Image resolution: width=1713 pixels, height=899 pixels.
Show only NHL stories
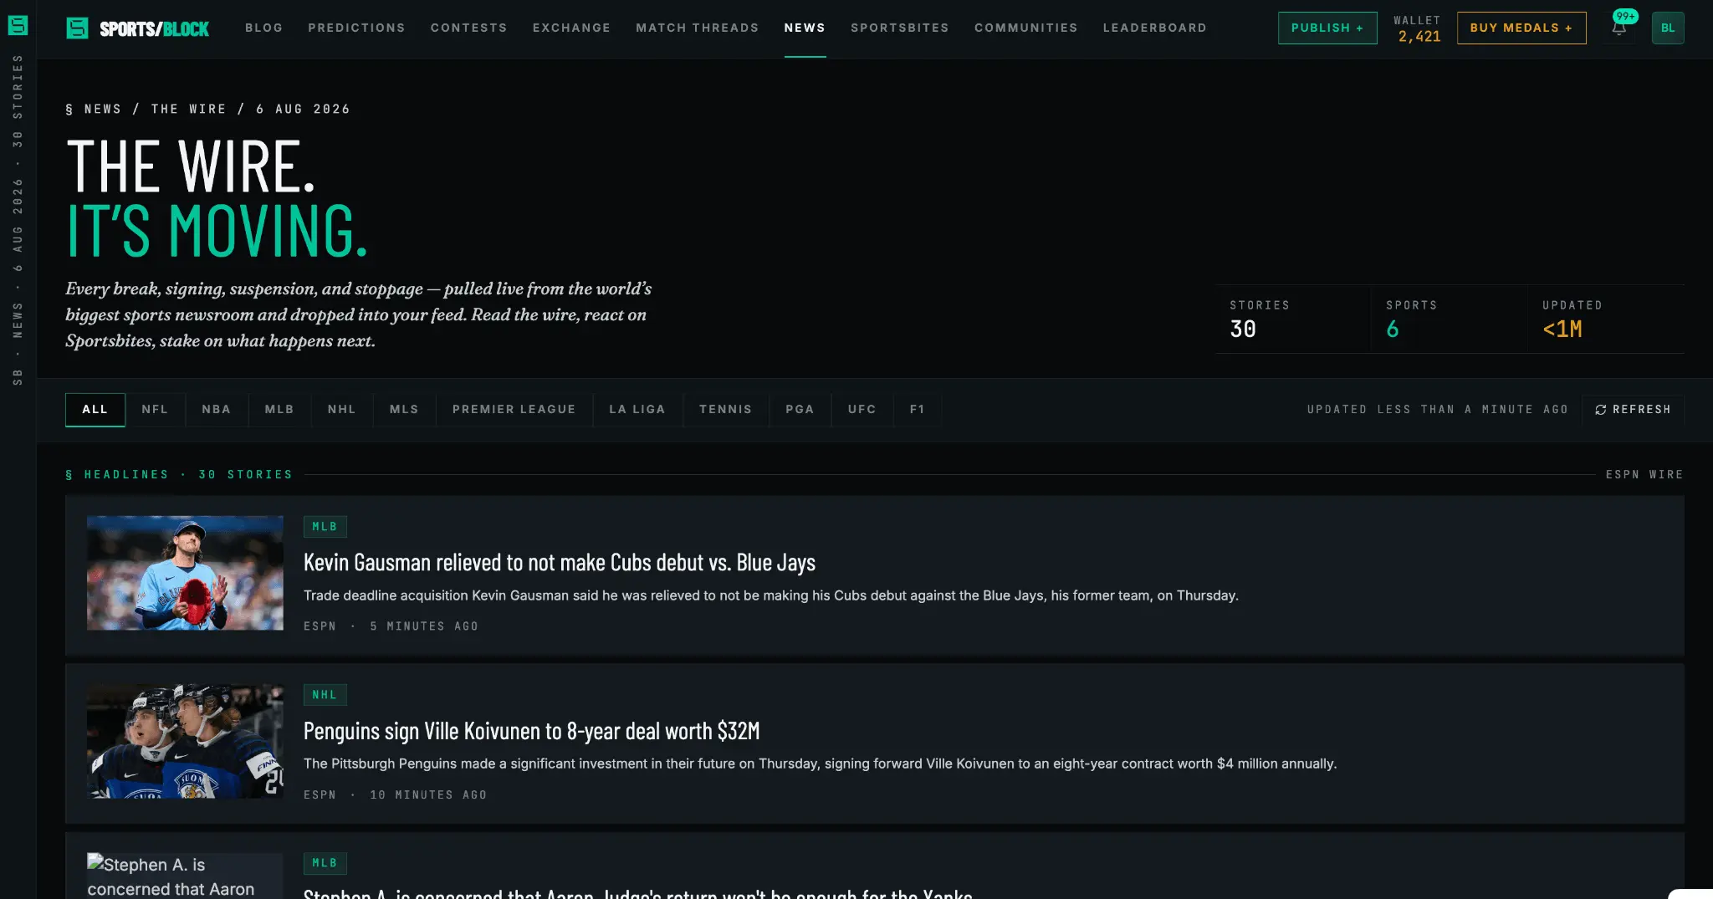(342, 410)
